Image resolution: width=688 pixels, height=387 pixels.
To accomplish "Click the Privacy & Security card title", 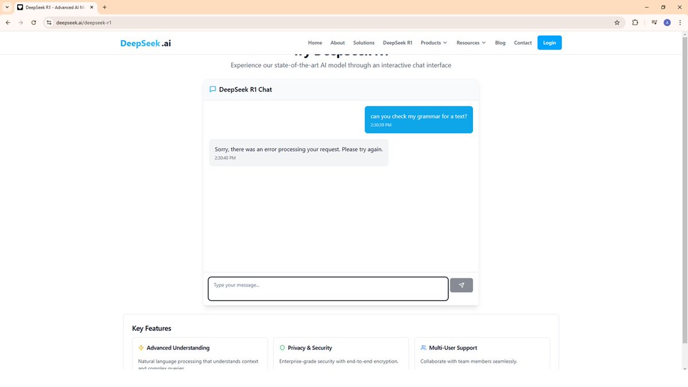I will [310, 348].
